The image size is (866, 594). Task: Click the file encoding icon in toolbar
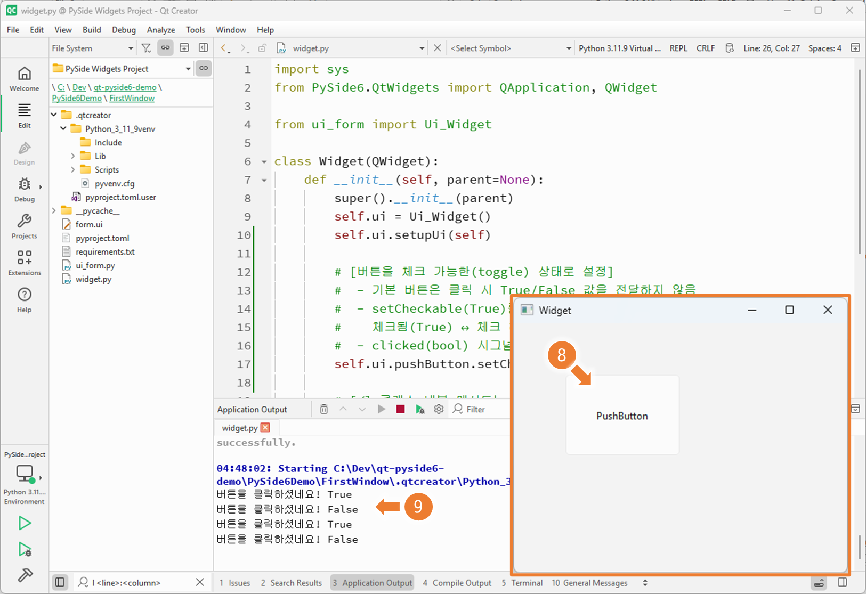[x=730, y=48]
